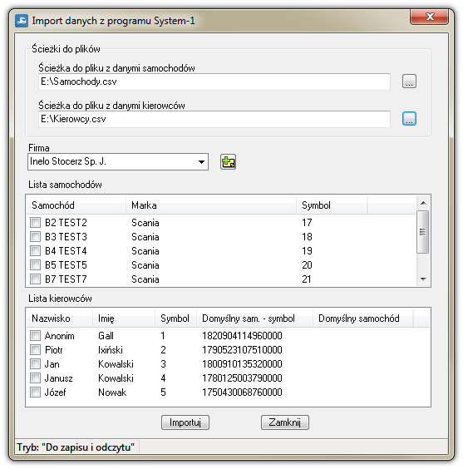This screenshot has height=469, width=463.
Task: Enable the Józef Nowak driver checkbox
Action: (35, 392)
